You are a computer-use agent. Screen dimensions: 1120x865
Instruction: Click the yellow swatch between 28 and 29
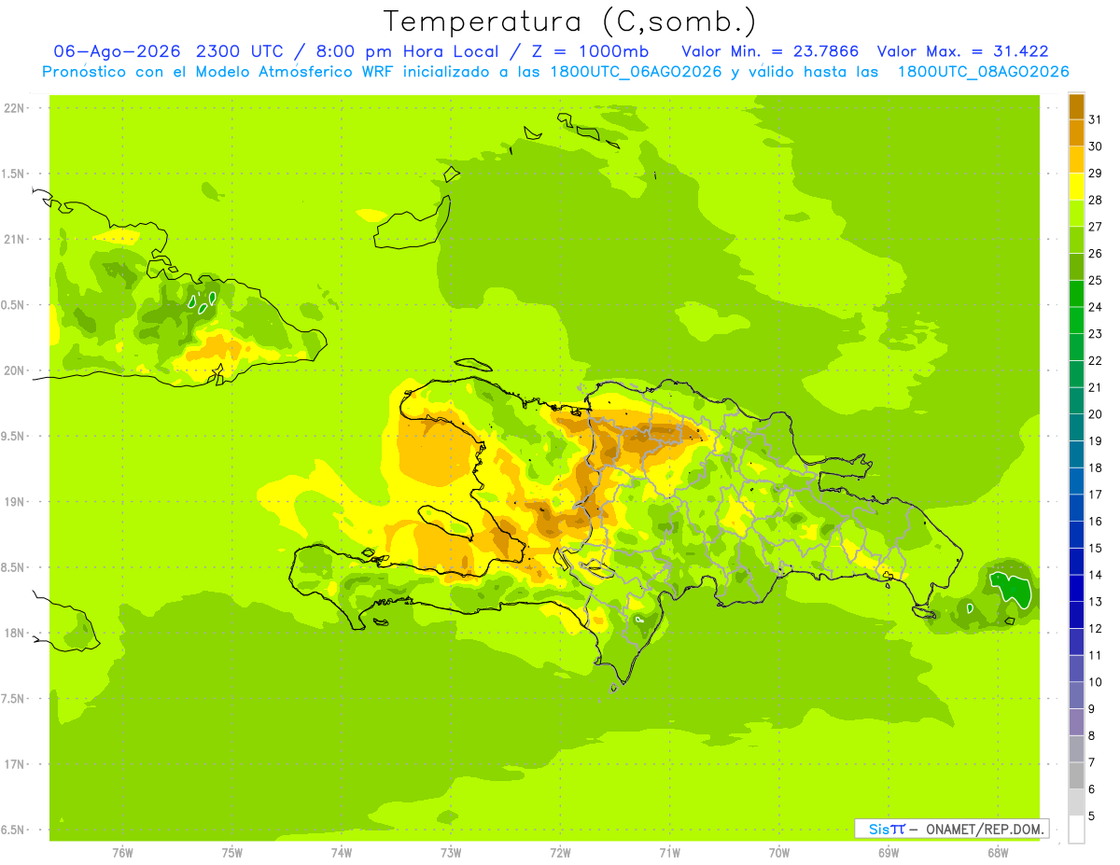[1076, 187]
